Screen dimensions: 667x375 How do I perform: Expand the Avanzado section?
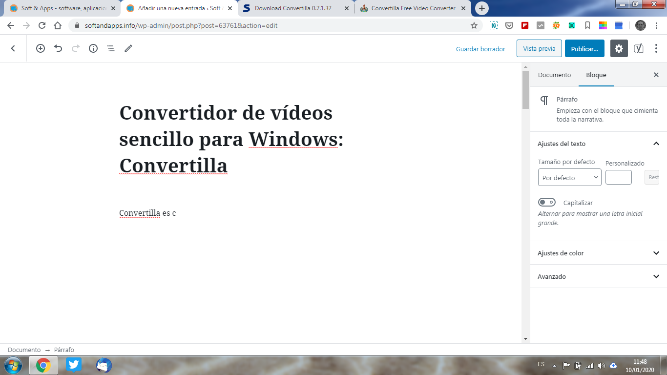point(599,276)
